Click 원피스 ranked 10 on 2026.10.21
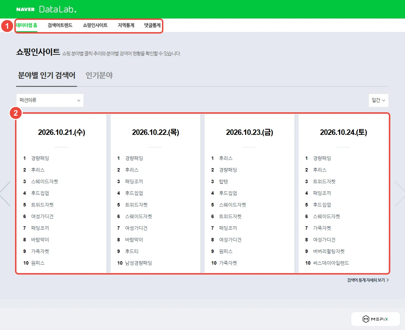 point(38,263)
